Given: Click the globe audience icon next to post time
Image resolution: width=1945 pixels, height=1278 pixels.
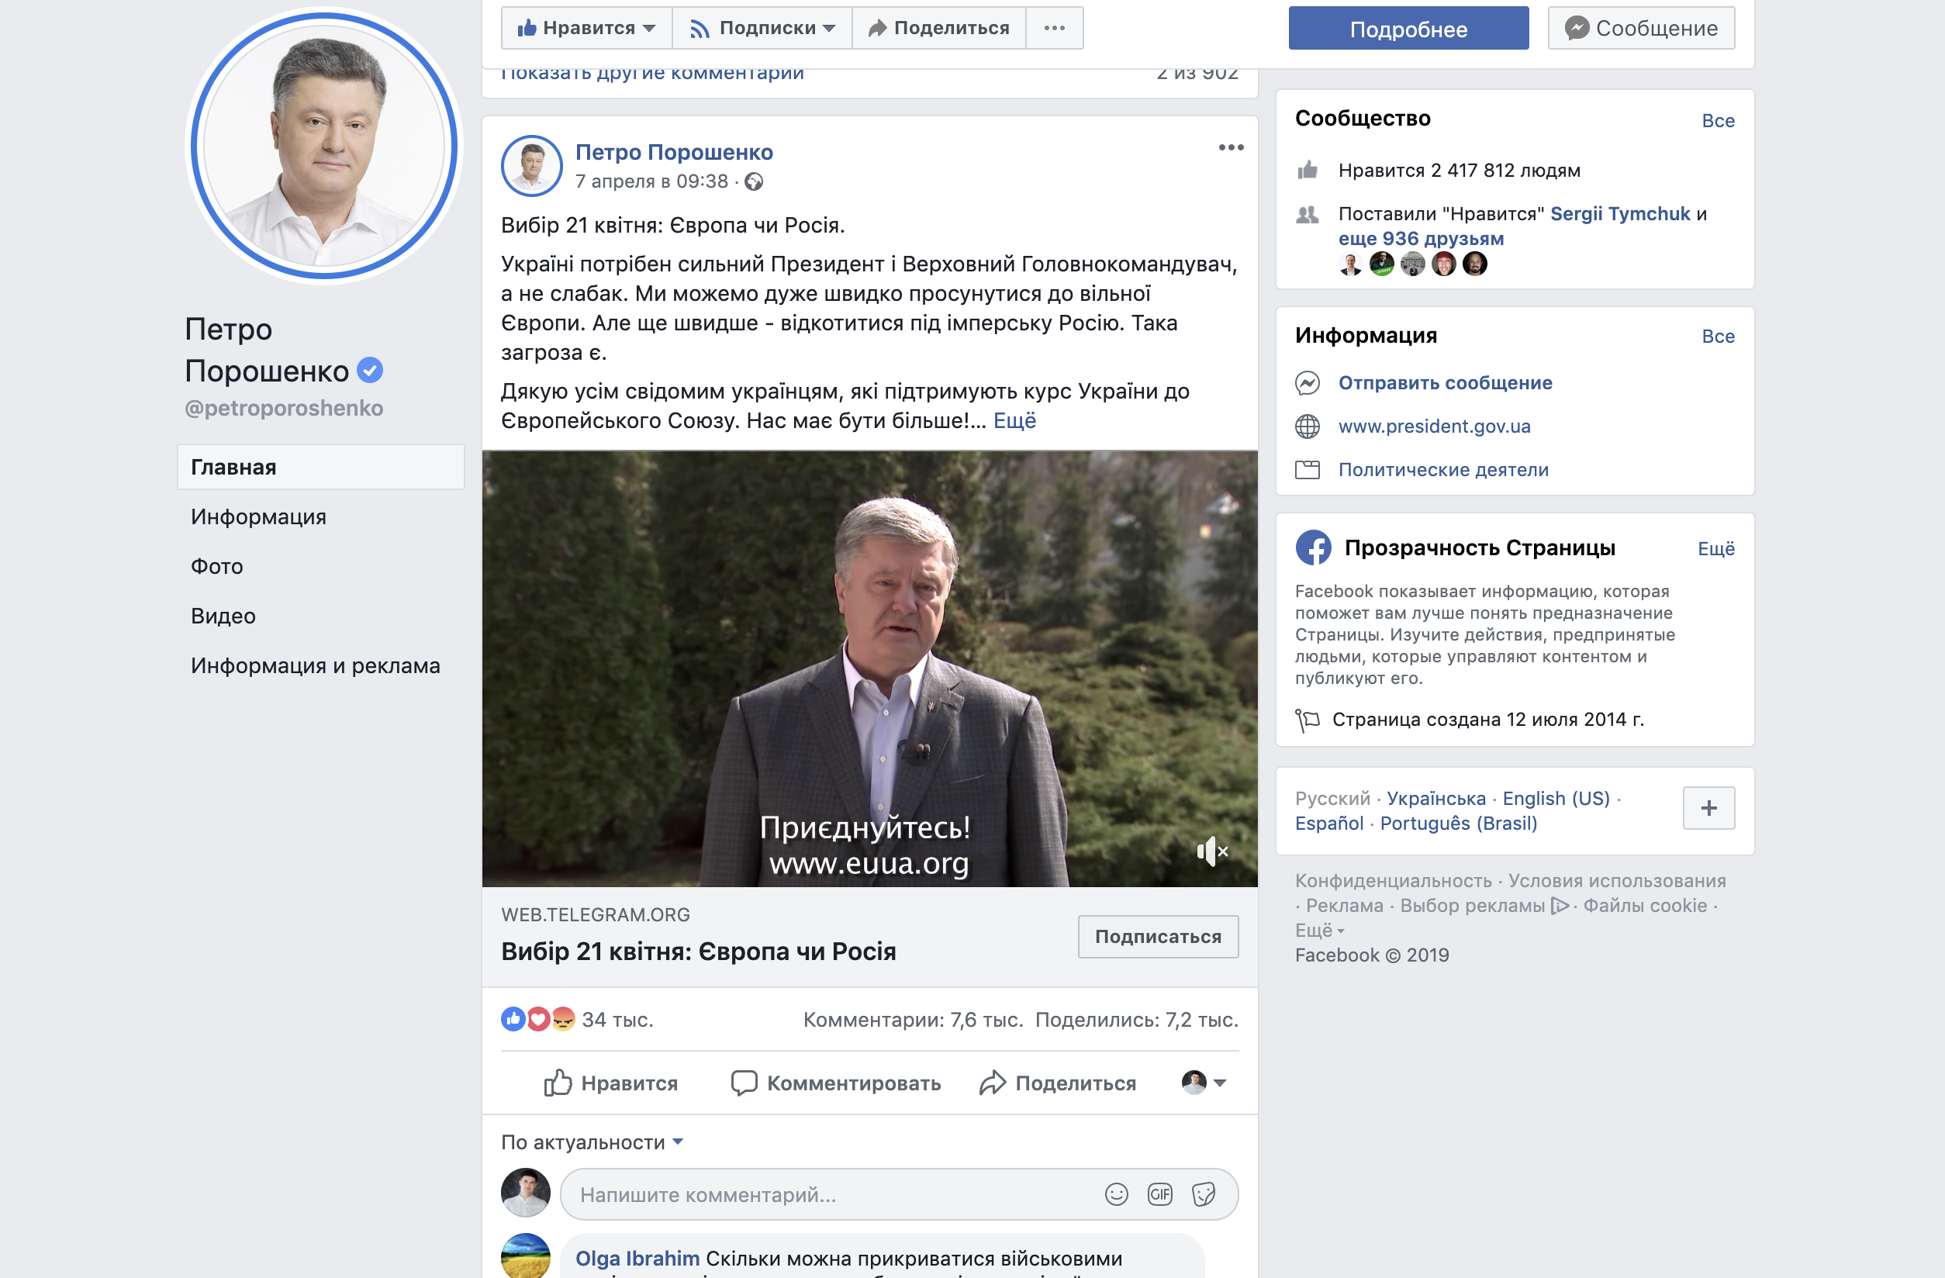Looking at the screenshot, I should click(x=754, y=182).
